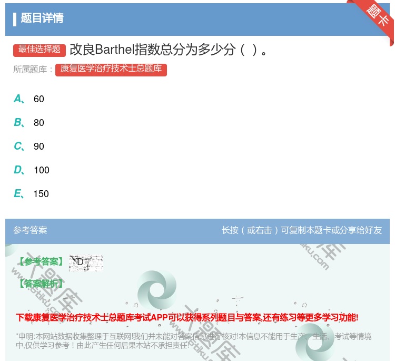Image resolution: width=395 pixels, height=361 pixels.
Task: Click the 所属题库 label
Action: click(x=33, y=70)
